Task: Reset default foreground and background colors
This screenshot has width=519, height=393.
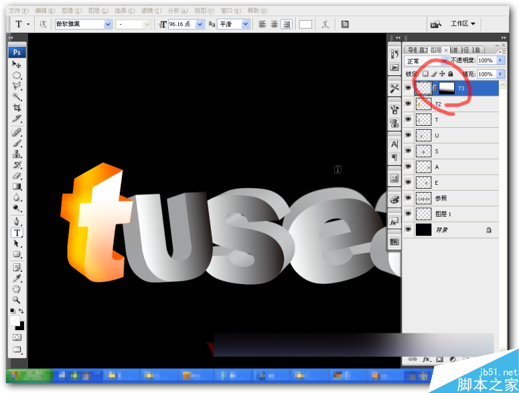Action: pyautogui.click(x=12, y=311)
